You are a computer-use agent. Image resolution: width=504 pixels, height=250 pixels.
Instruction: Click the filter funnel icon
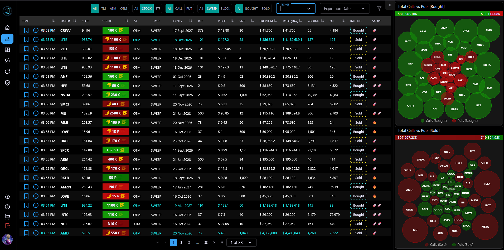pyautogui.click(x=379, y=9)
